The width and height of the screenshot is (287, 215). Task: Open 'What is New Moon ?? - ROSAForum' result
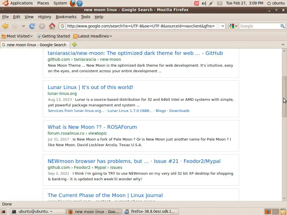92,127
